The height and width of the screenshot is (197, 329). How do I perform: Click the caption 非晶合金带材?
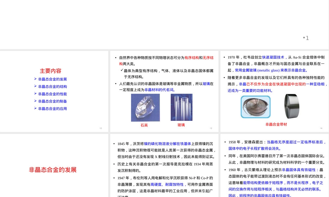click(276, 124)
